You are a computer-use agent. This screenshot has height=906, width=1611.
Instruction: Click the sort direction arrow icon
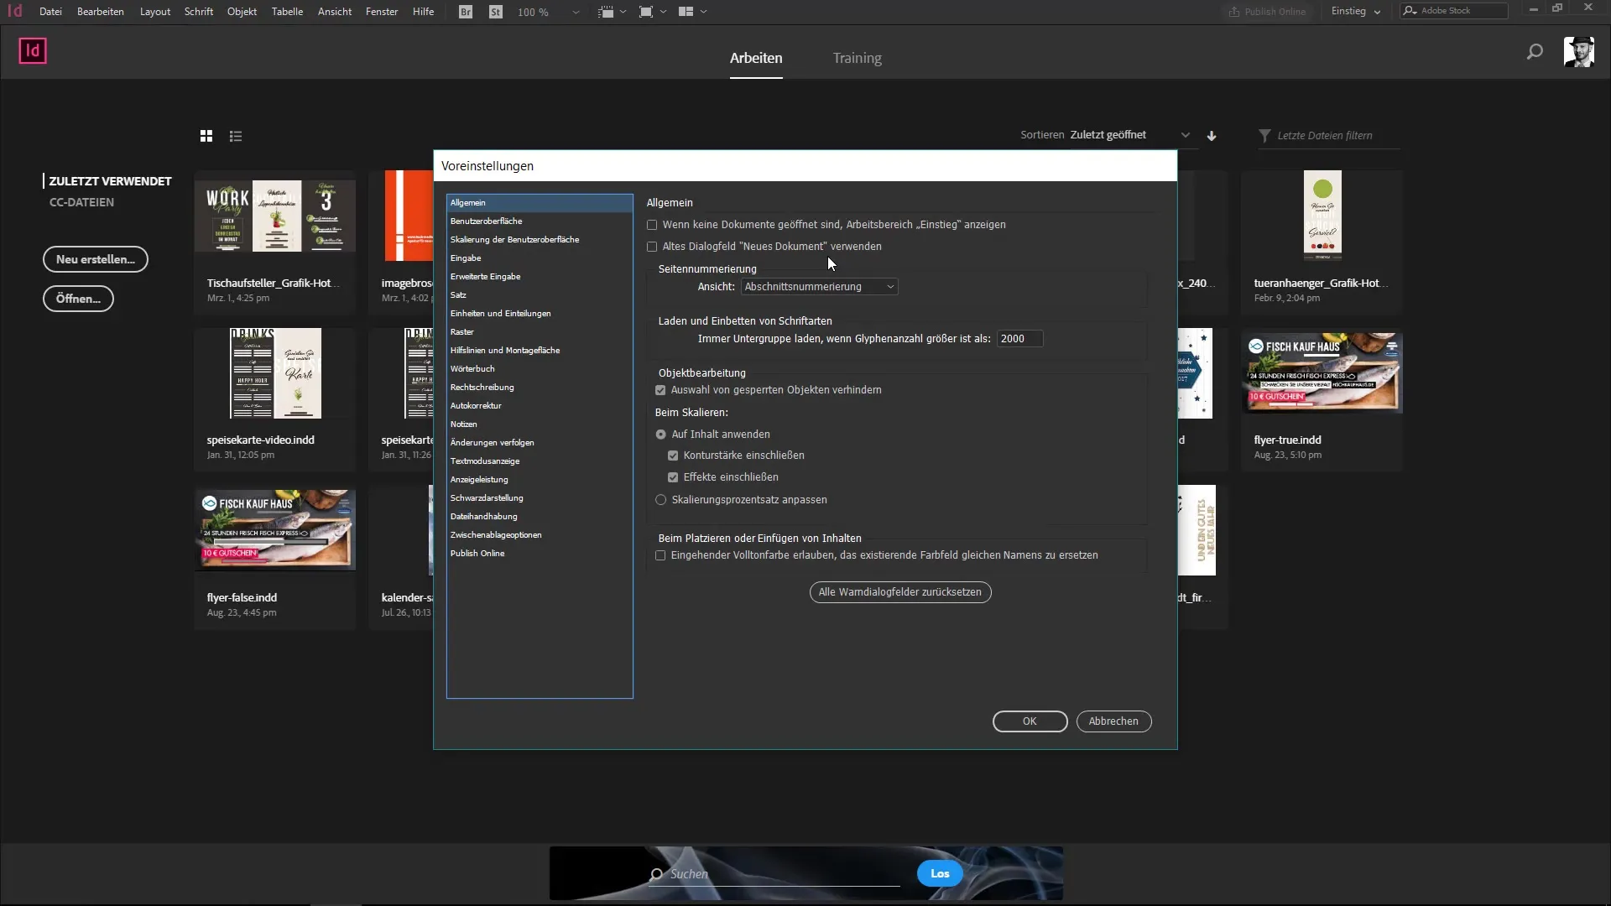click(x=1212, y=136)
